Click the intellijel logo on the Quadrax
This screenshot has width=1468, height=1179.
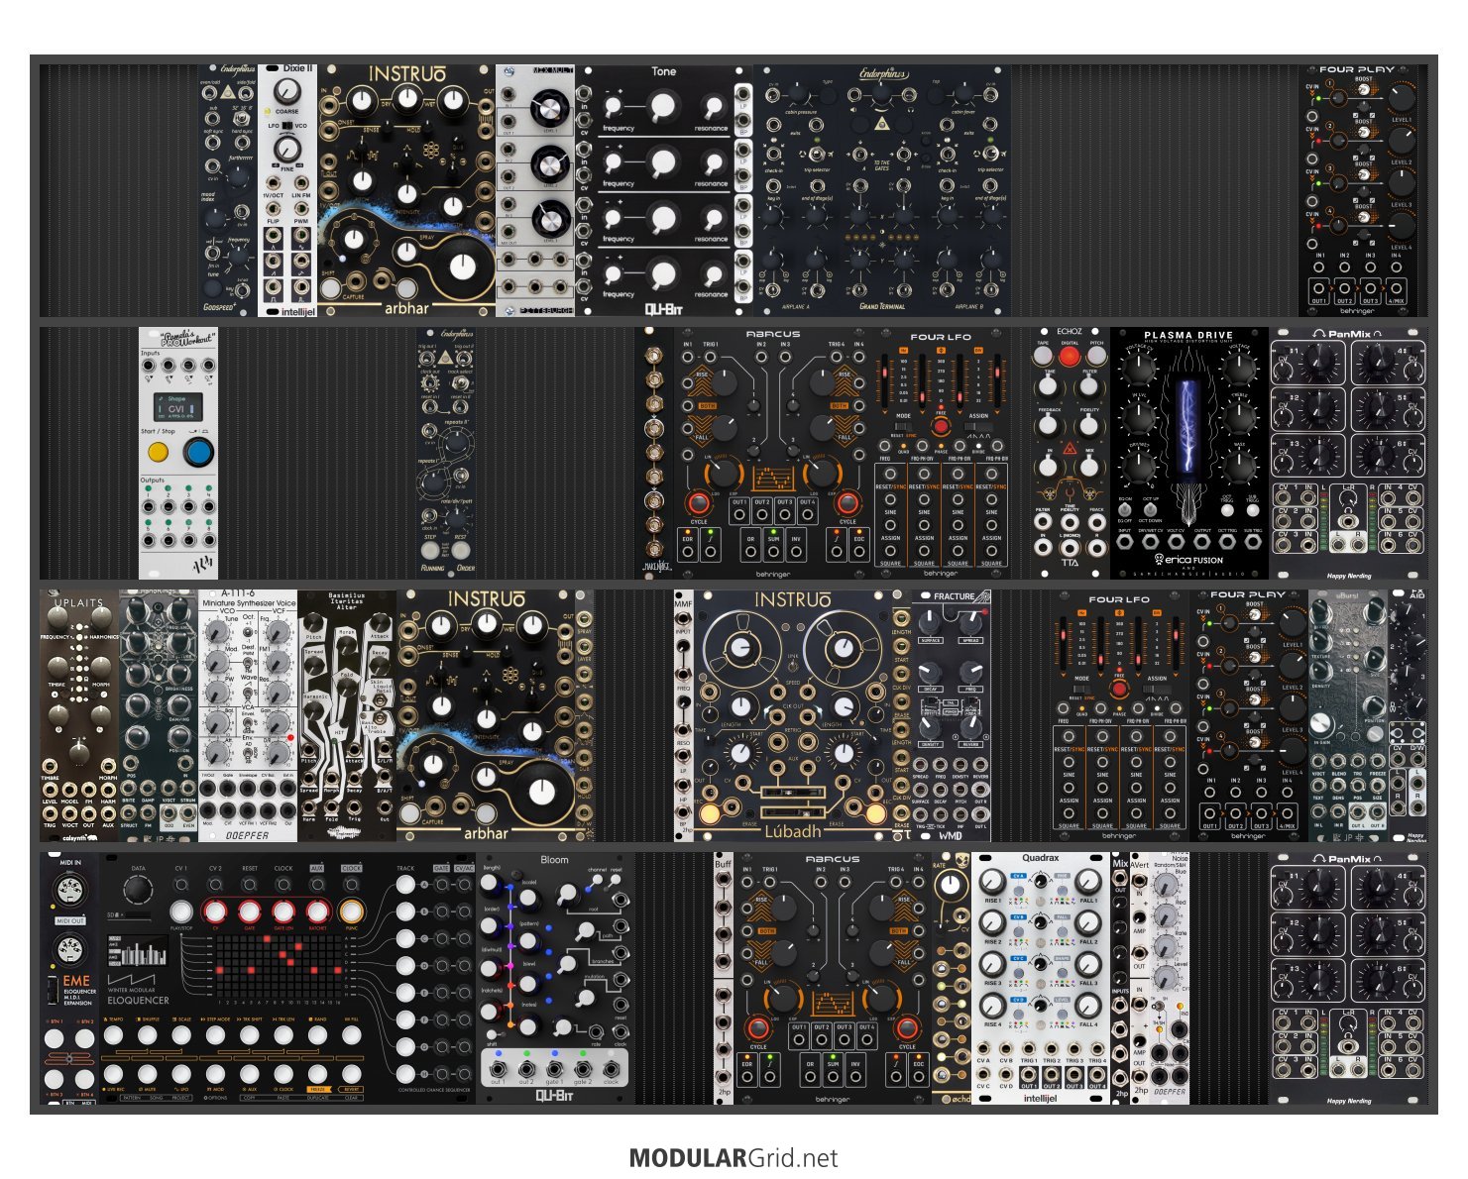[1040, 1098]
